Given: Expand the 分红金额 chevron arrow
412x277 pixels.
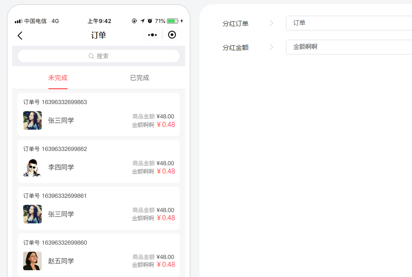Looking at the screenshot, I should click(x=272, y=47).
